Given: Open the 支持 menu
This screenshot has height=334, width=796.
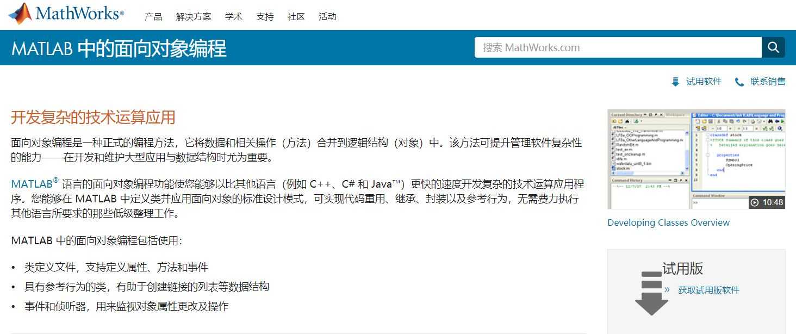Looking at the screenshot, I should tap(265, 17).
